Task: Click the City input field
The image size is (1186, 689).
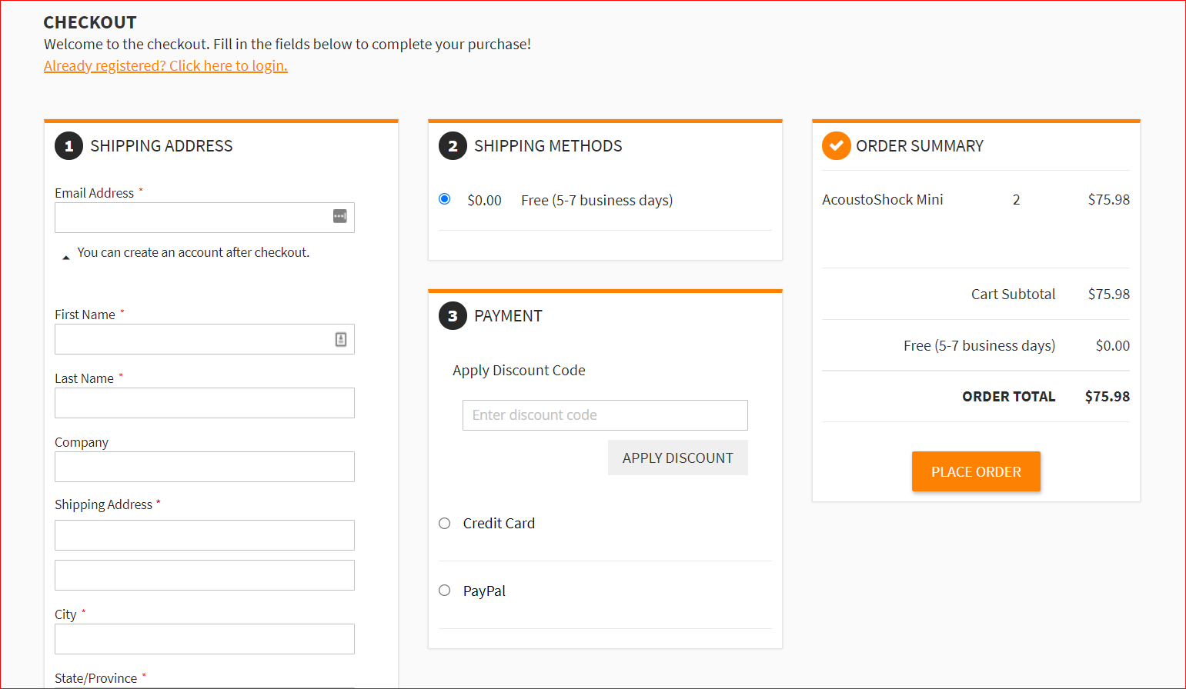Action: (204, 639)
